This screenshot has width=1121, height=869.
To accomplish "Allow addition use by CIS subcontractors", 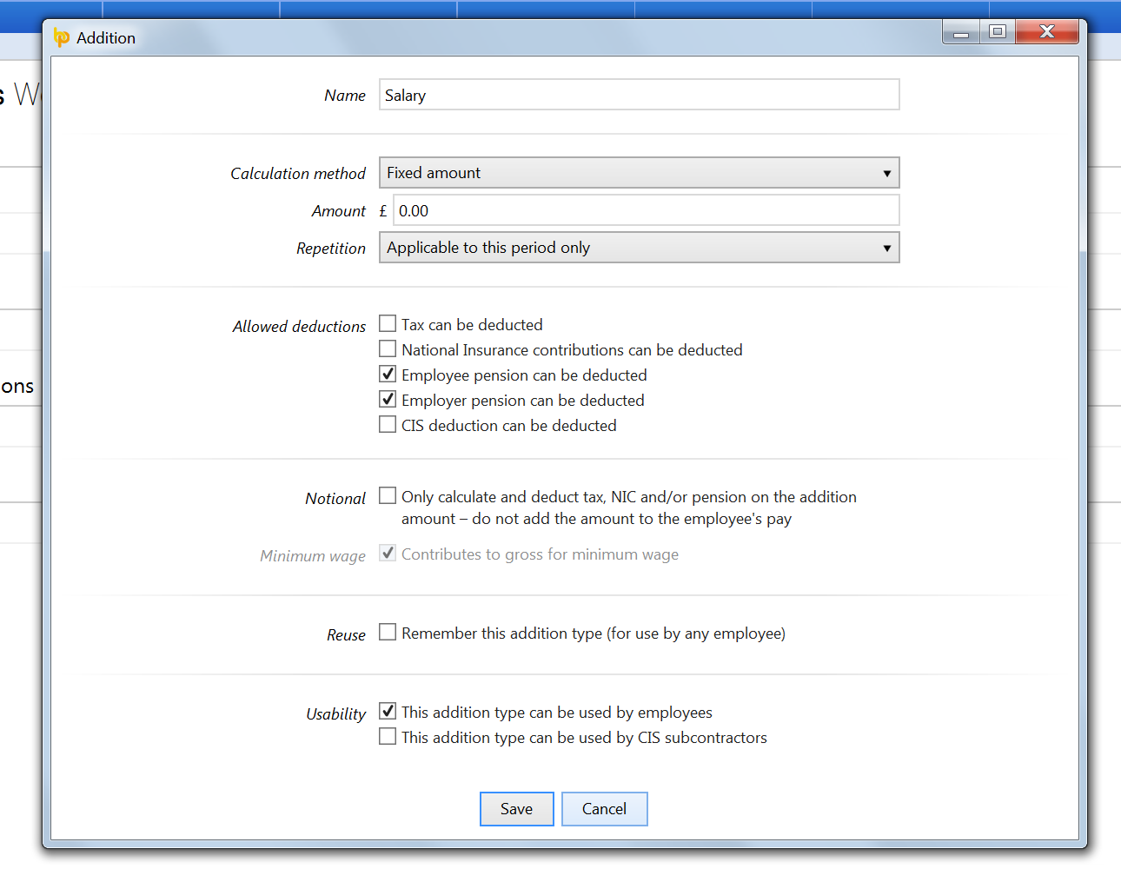I will coord(388,737).
